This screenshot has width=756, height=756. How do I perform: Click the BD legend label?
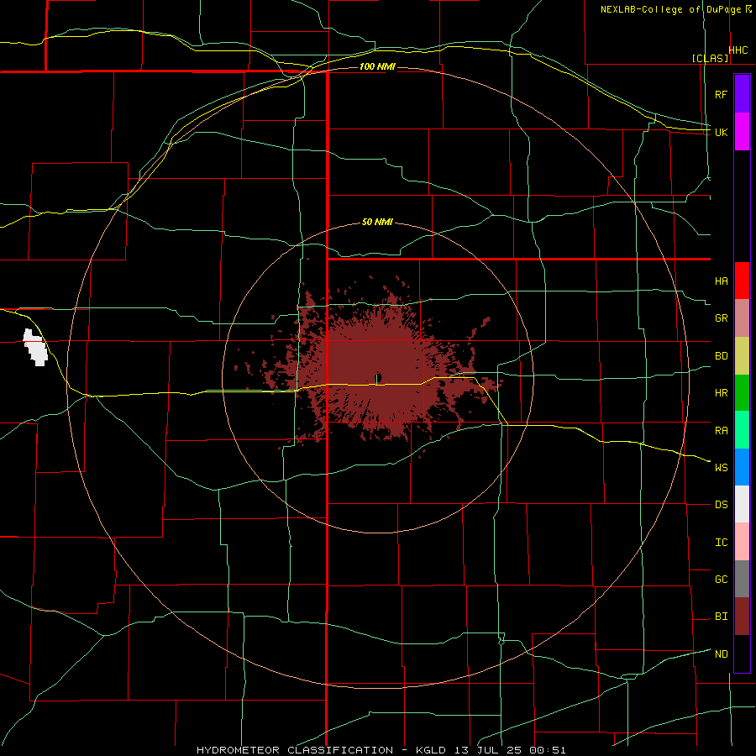pos(721,356)
